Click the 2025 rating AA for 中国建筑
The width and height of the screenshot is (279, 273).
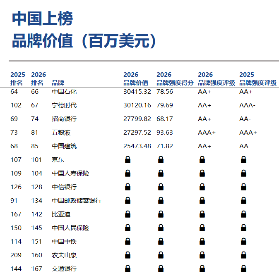pos(243,146)
